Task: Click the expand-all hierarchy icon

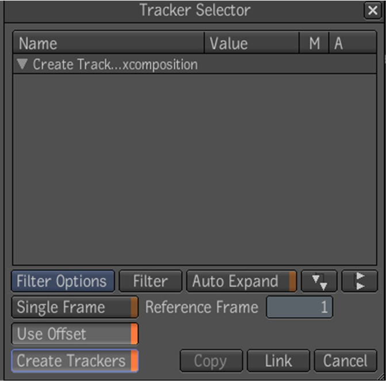Action: [319, 281]
